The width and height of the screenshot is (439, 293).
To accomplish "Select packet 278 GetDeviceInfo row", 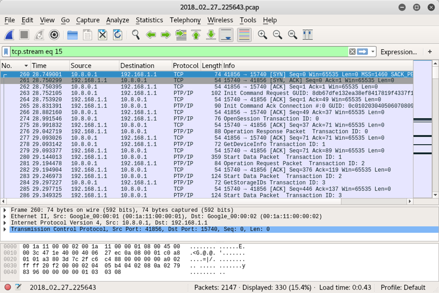I will point(207,144).
